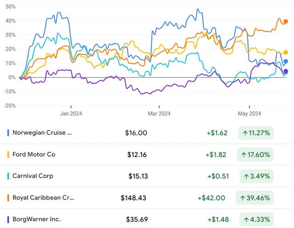Click the Ford Motor Co row label
Screen dimensions: 294x228
coord(34,155)
